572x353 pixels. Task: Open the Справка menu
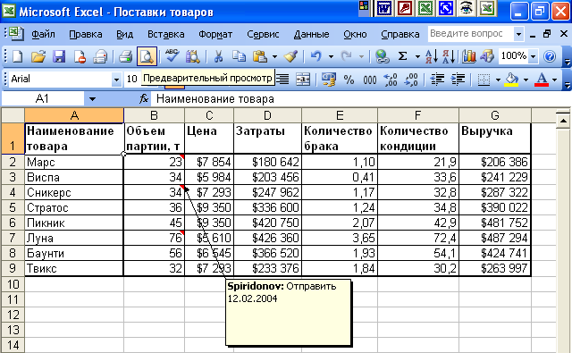coord(400,35)
